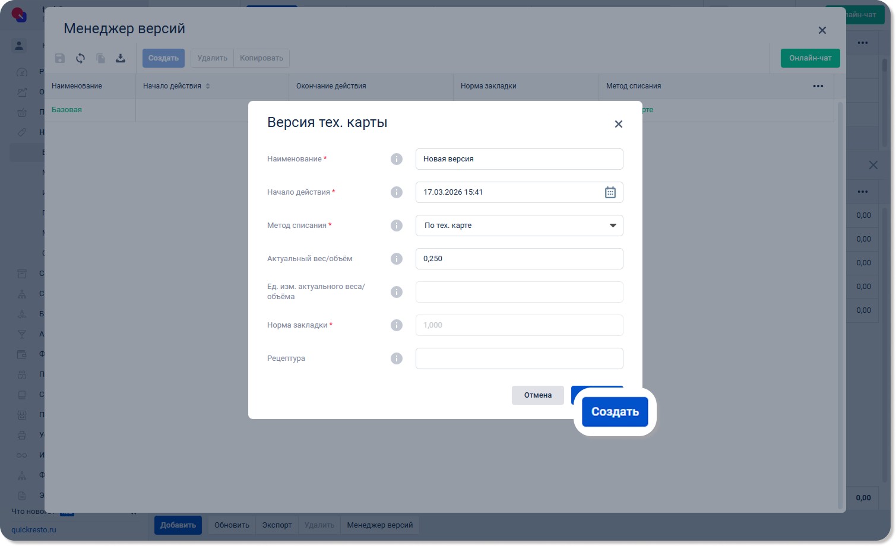This screenshot has height=546, width=896.
Task: Click info icon next to Актуальный вес/объём
Action: click(x=397, y=259)
